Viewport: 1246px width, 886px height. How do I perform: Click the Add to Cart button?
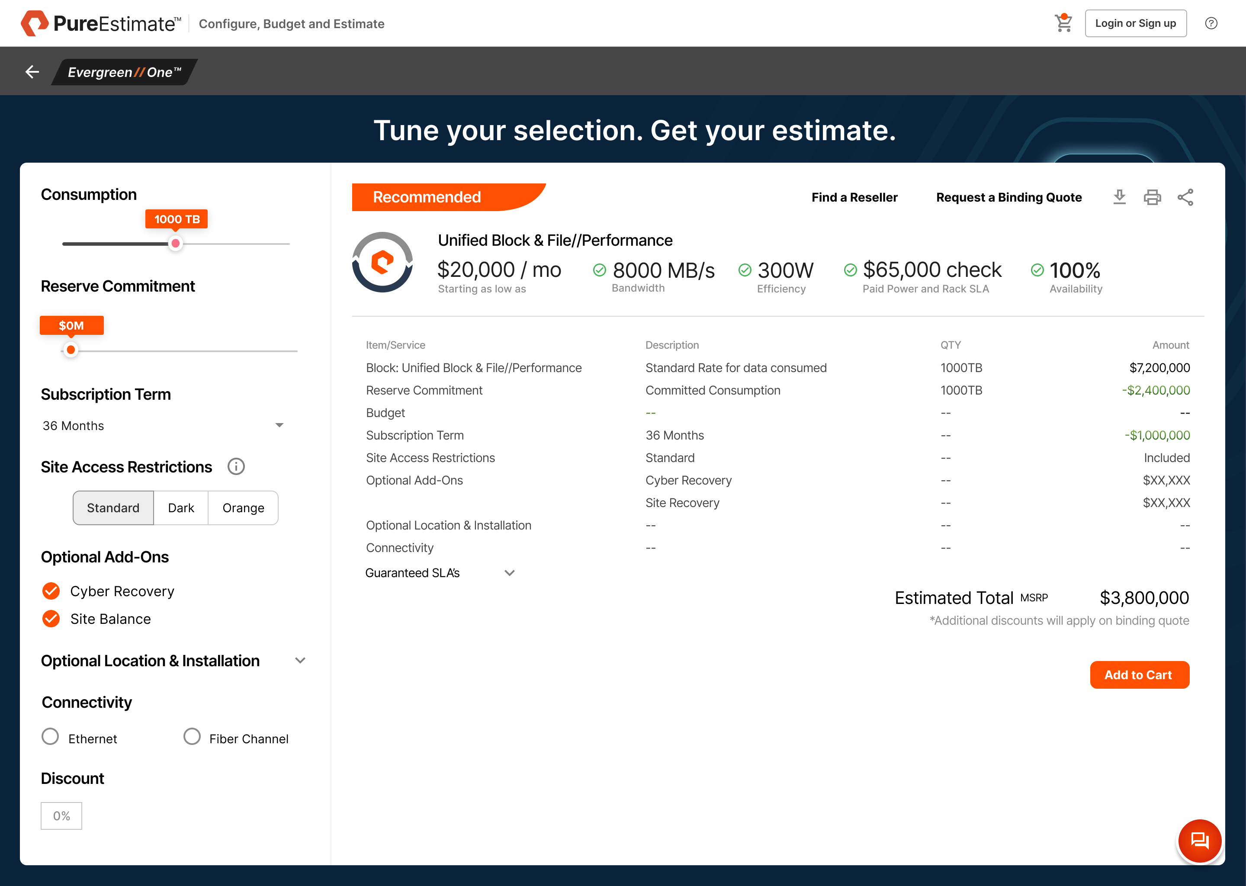(x=1139, y=675)
